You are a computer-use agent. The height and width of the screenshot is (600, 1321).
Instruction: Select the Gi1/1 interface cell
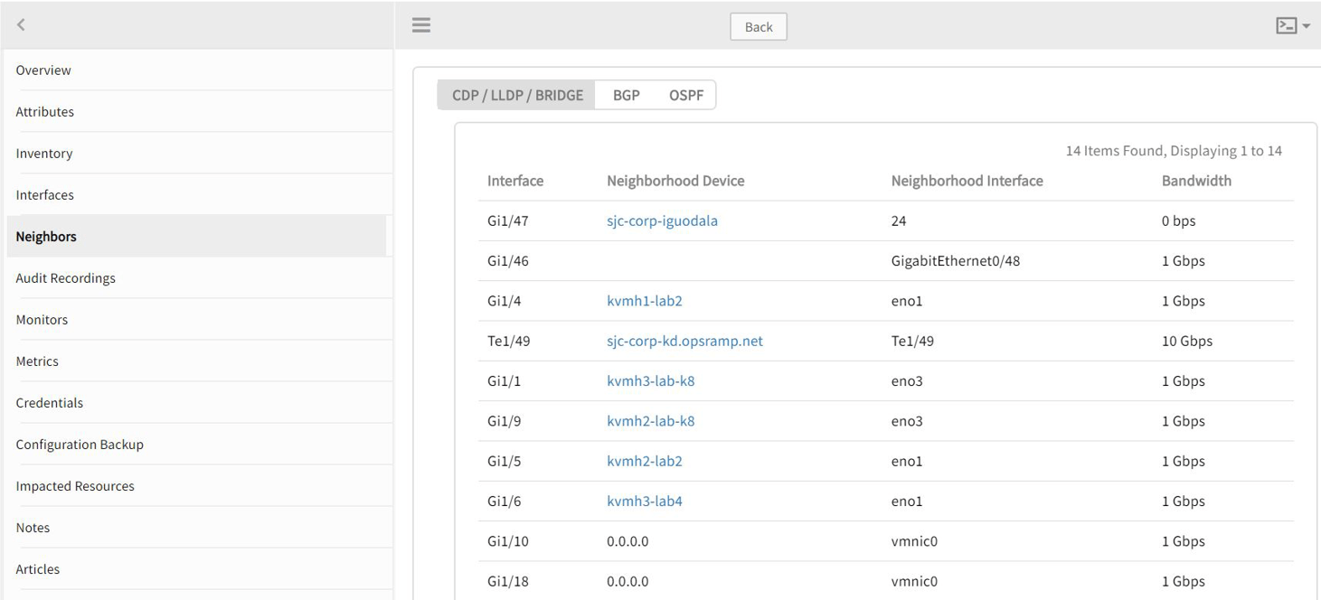(x=505, y=380)
